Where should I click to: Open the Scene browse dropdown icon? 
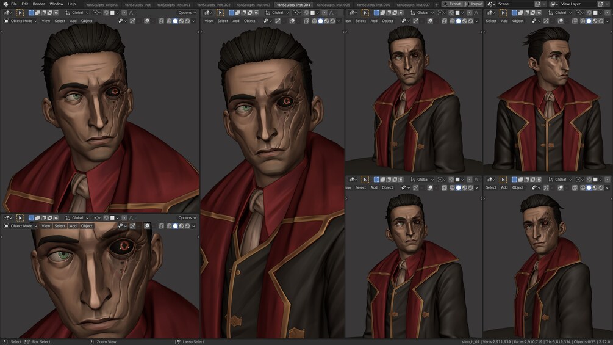coord(492,4)
